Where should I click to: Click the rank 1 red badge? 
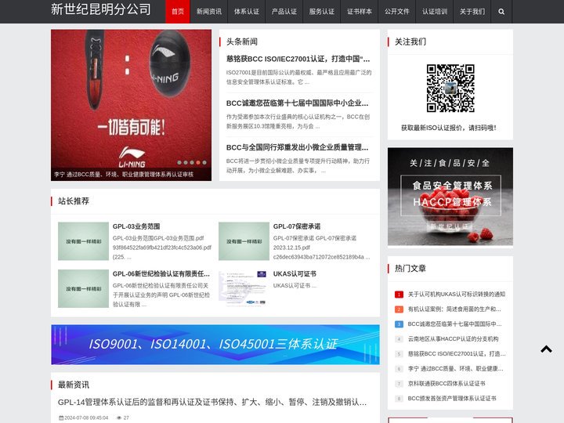[x=399, y=295]
